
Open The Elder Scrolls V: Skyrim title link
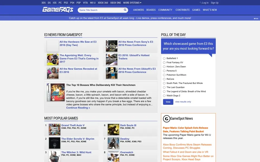point(78,139)
